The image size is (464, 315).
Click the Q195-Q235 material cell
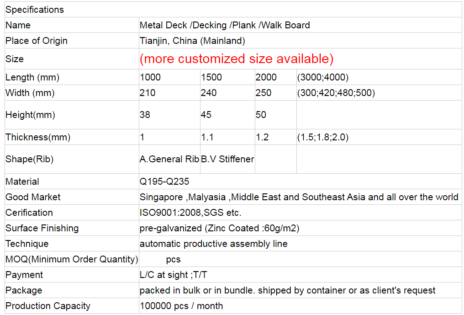tap(164, 182)
